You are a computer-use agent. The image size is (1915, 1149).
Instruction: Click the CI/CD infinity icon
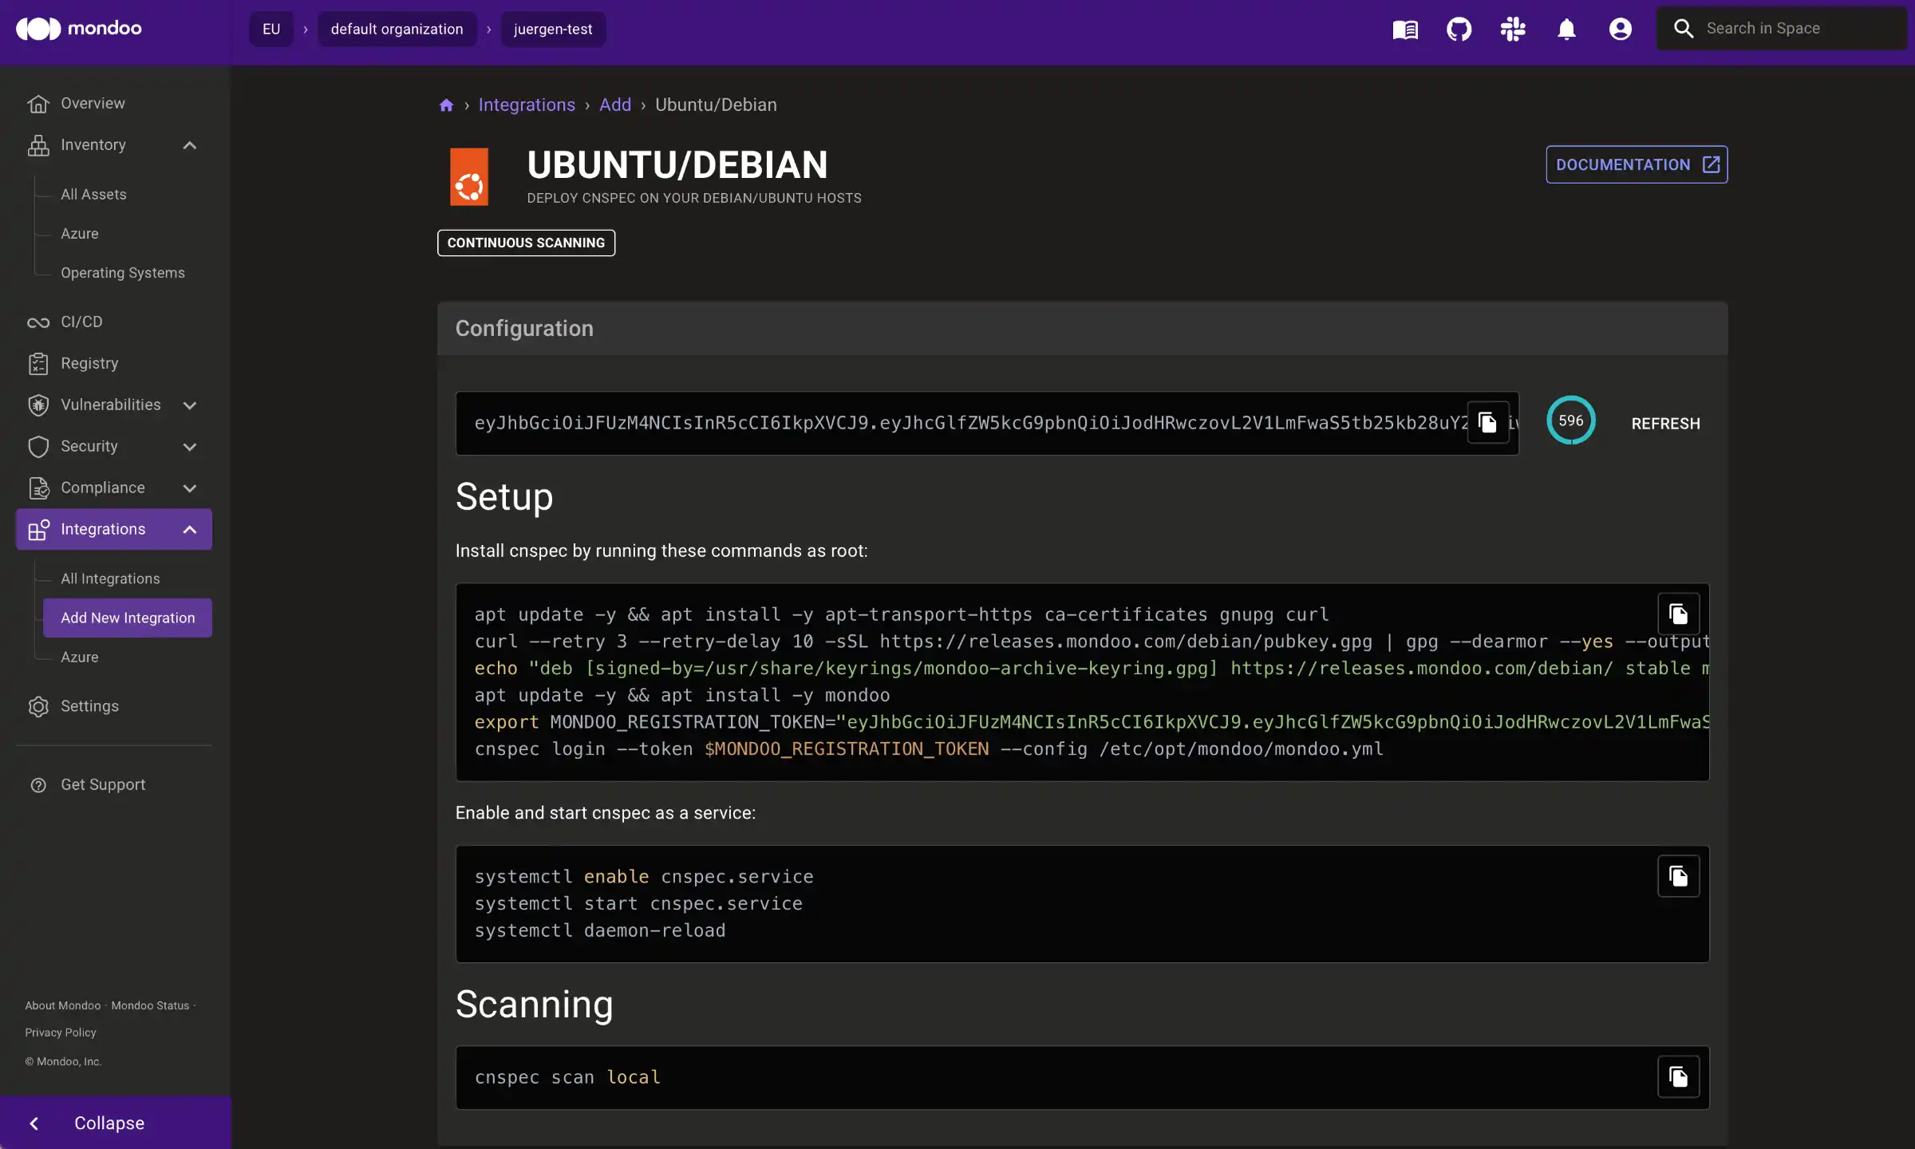[38, 322]
